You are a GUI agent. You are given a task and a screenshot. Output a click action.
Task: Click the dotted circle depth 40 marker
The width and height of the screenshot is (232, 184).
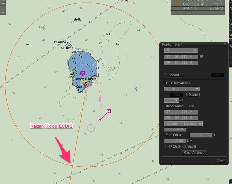click(x=111, y=68)
